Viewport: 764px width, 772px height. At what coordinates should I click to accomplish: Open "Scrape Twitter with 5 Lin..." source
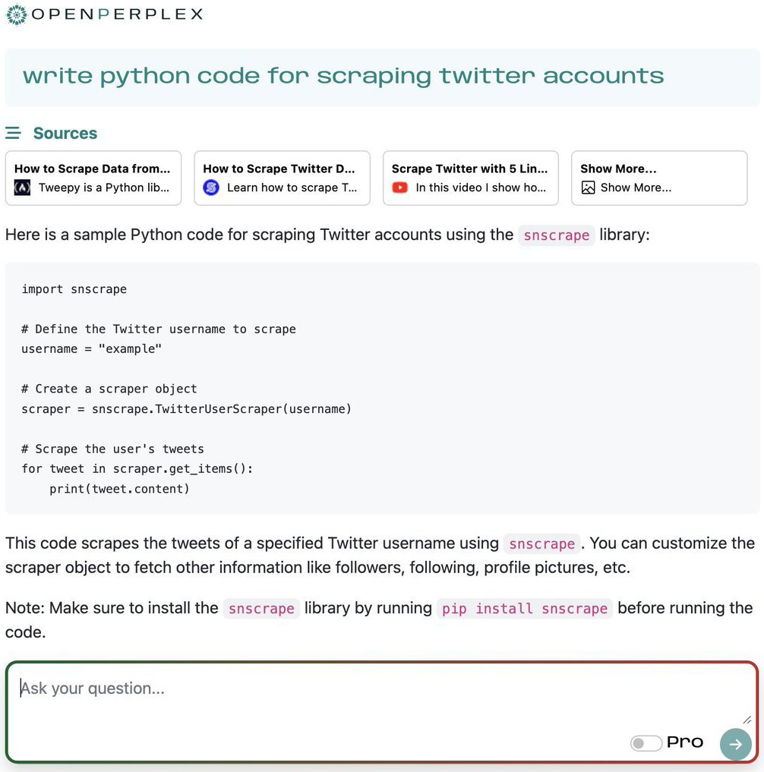469,169
